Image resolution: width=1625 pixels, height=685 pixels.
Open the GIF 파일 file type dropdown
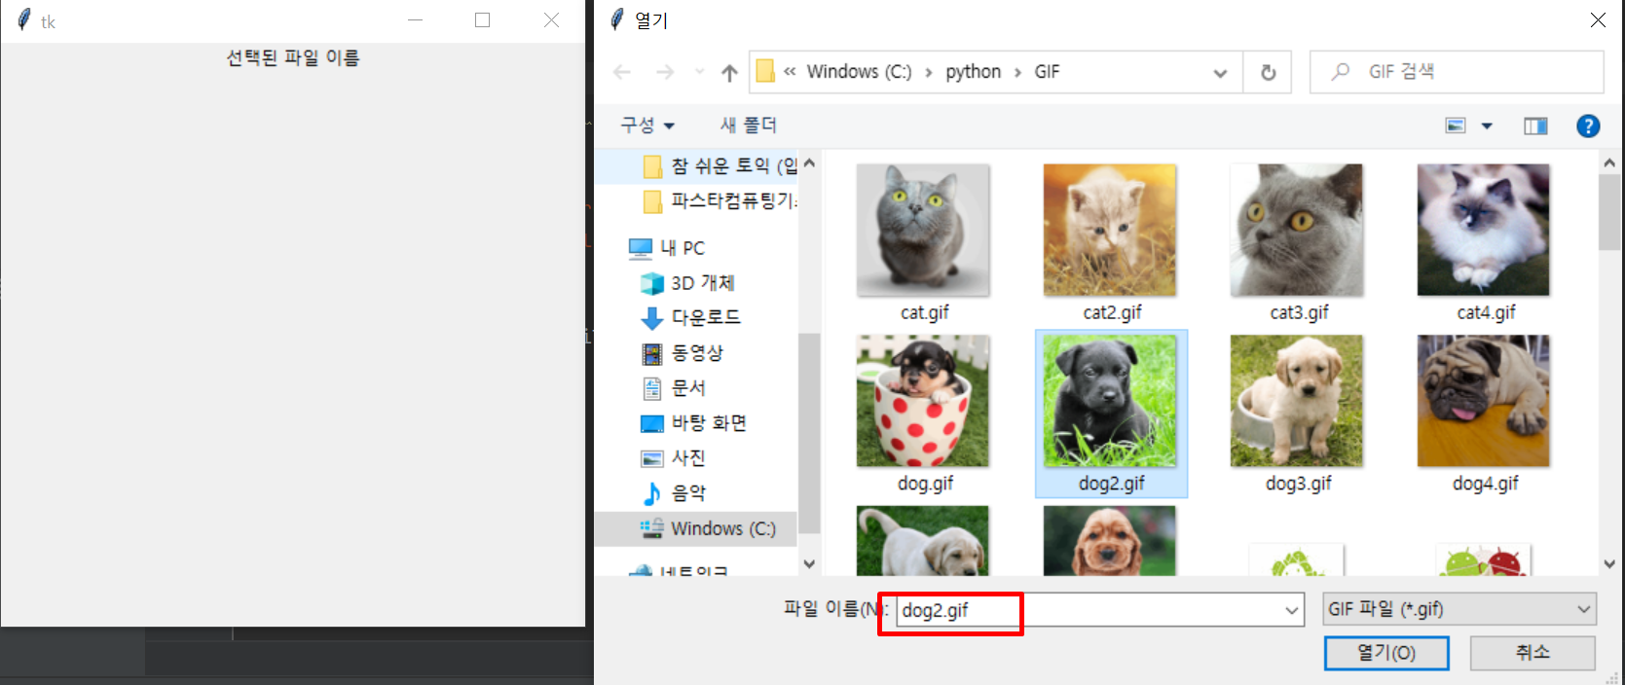click(x=1459, y=609)
